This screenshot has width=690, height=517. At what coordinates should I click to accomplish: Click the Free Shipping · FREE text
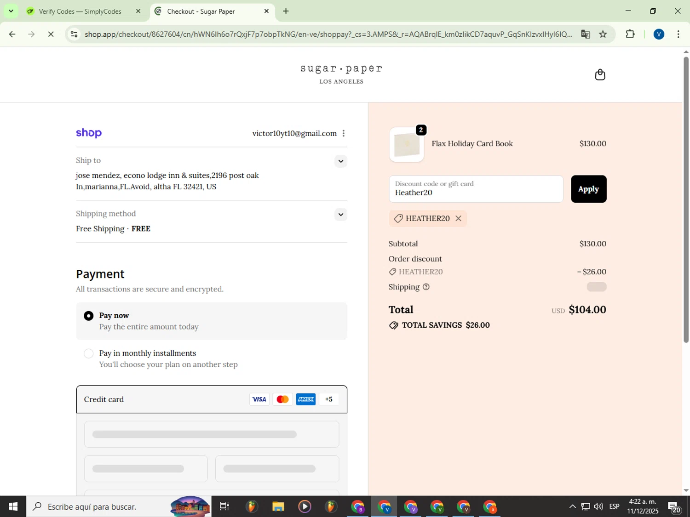pos(113,229)
